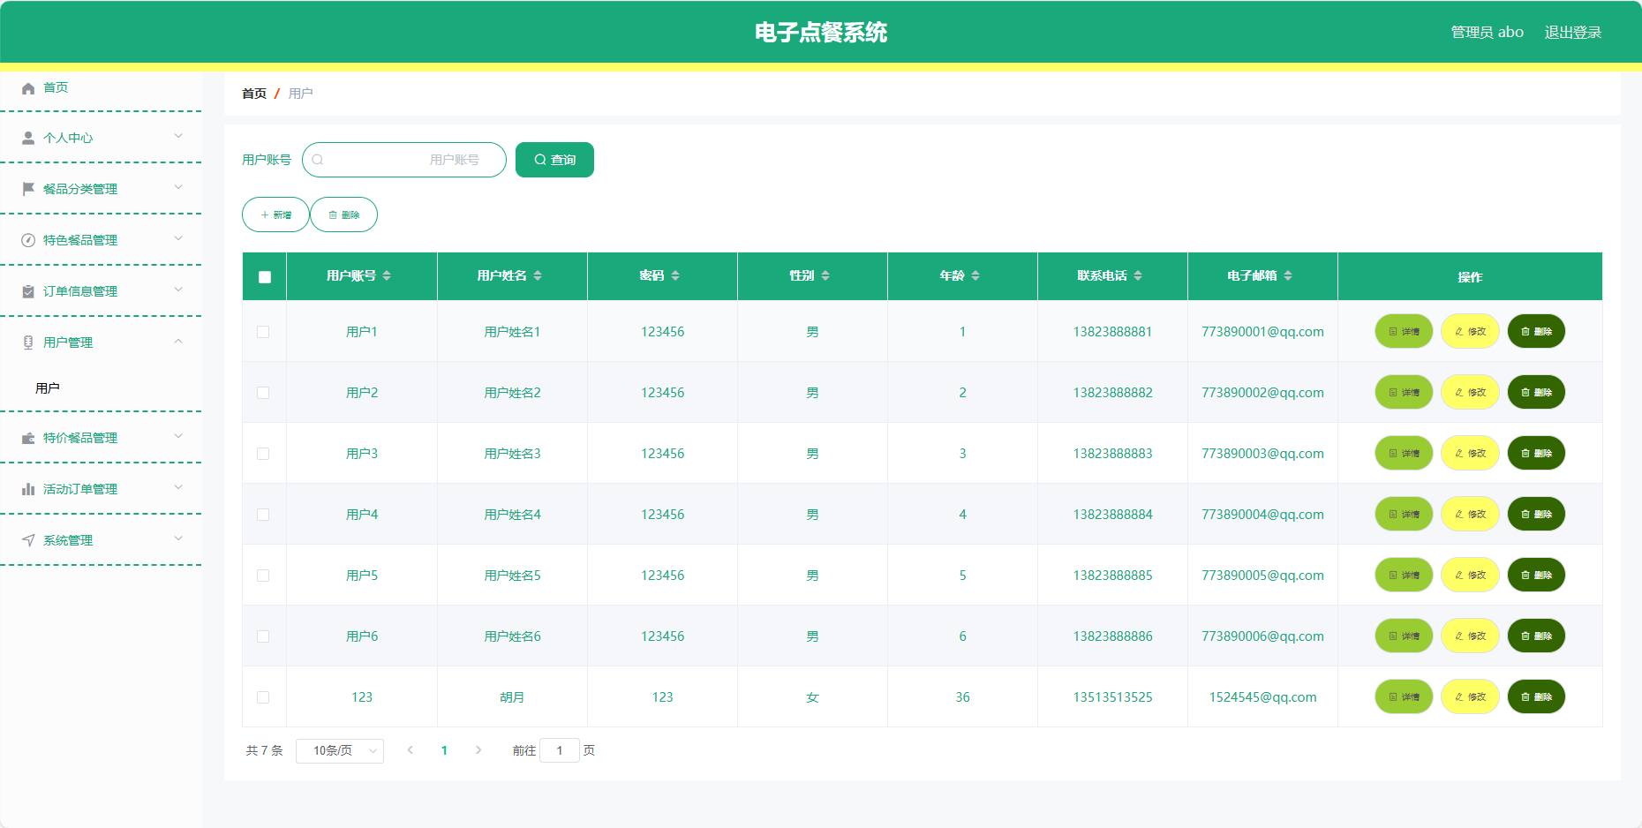Expand the 个人中心 menu chevron
Screen dimensions: 1642x828
(178, 136)
